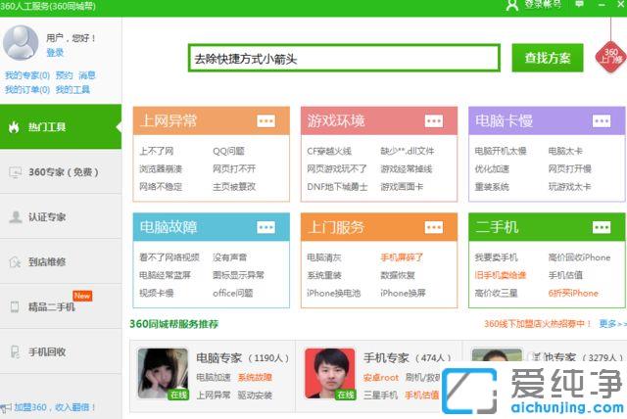Click the user avatar icon
Screen dimensions: 627x419
(22, 43)
